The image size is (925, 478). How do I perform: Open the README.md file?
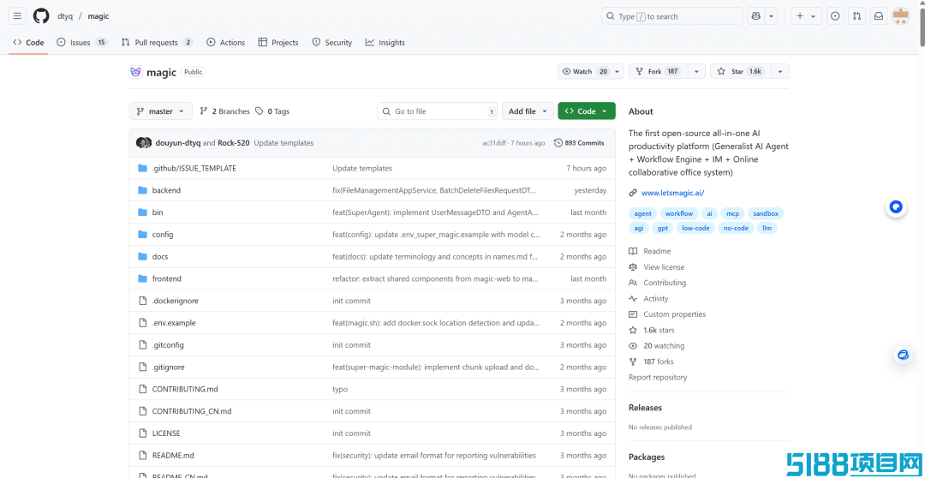173,455
